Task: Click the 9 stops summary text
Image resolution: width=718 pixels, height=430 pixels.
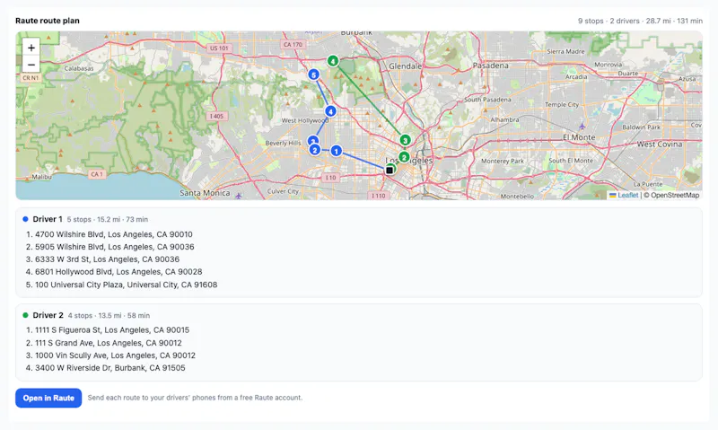Action: click(640, 21)
